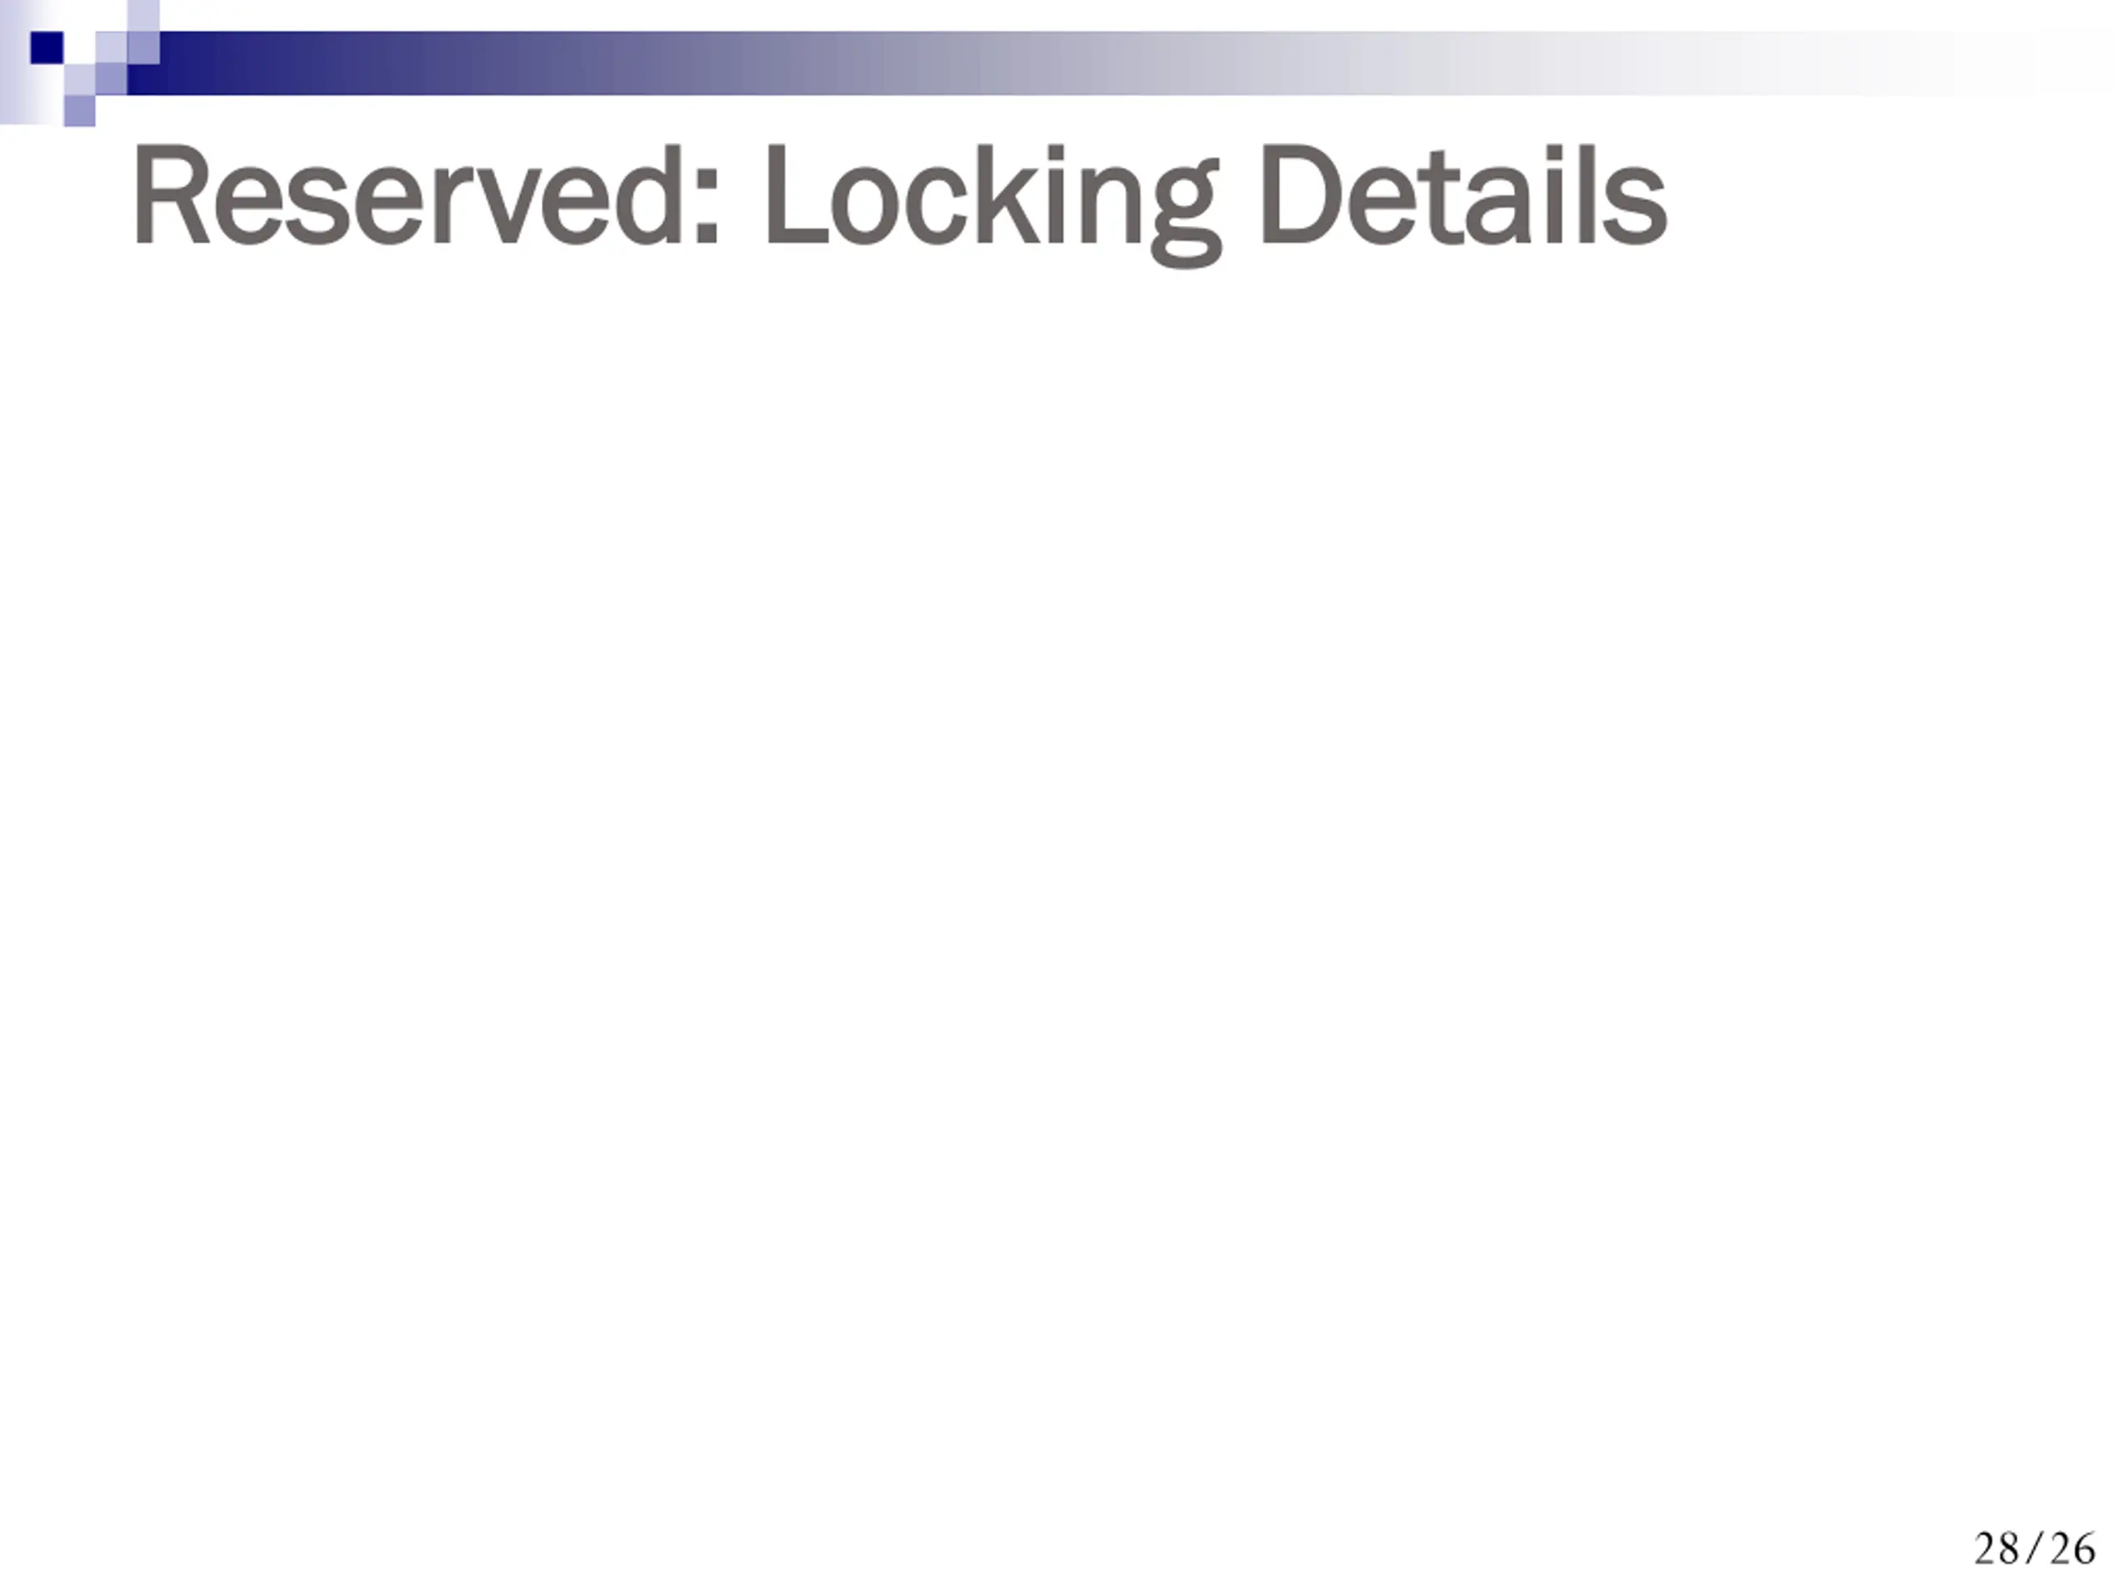Click the letter "R" starting the title
The height and width of the screenshot is (1595, 2127).
[171, 194]
